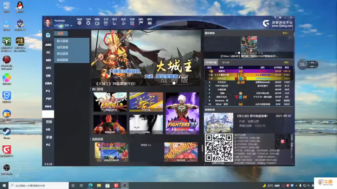Select the PC platform tab
Viewport: 337px width, 189px height.
(48, 145)
